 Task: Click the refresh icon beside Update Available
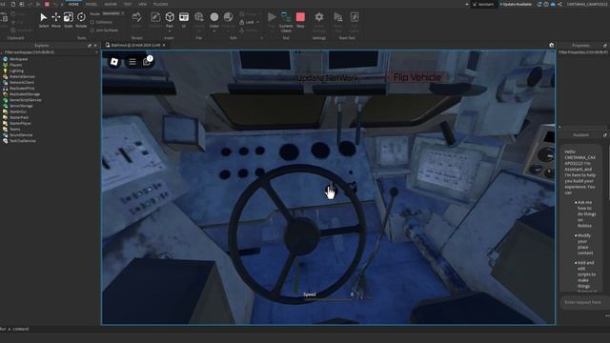[539, 4]
